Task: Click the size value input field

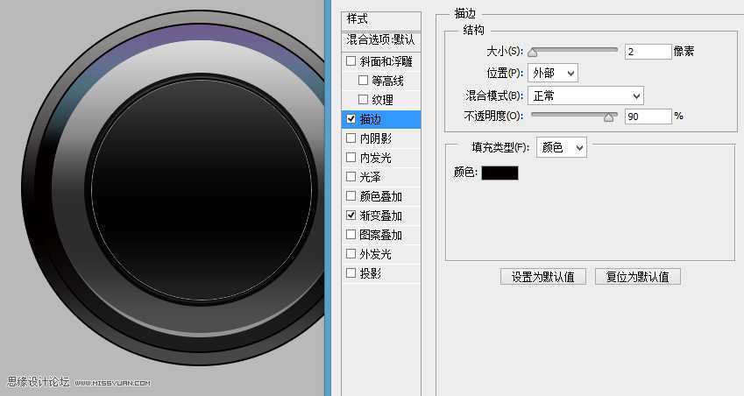Action: (648, 52)
